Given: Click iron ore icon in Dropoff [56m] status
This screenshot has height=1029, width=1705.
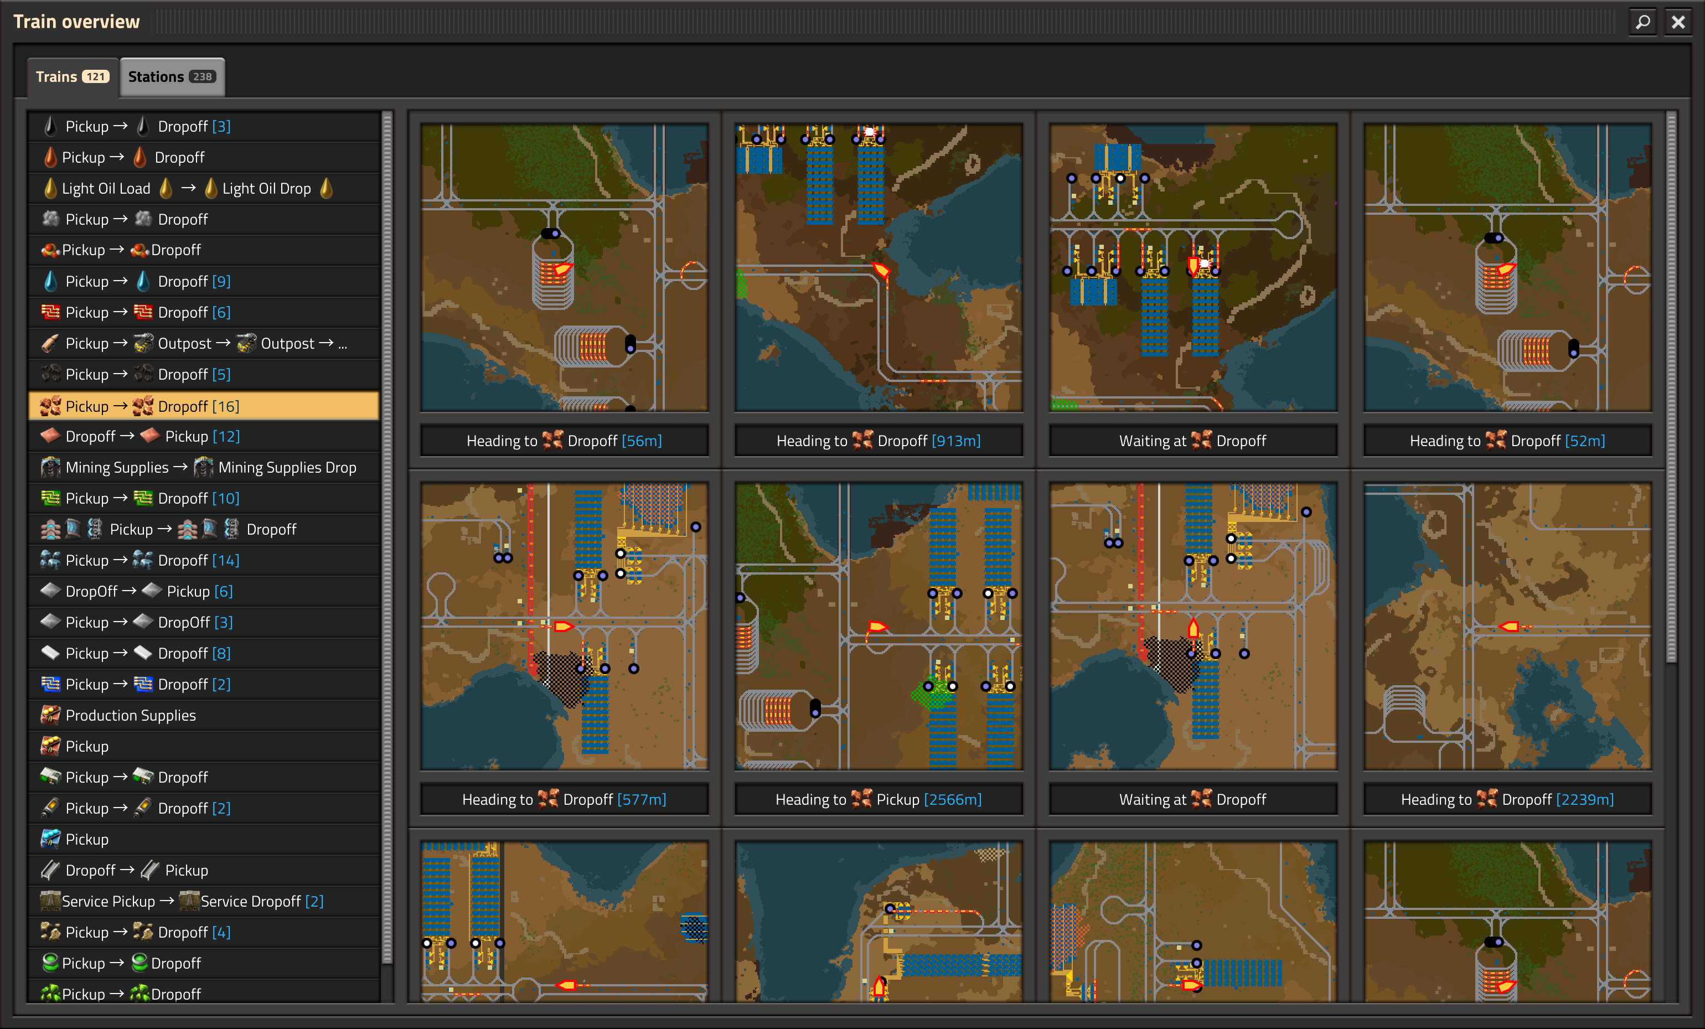Looking at the screenshot, I should [552, 440].
